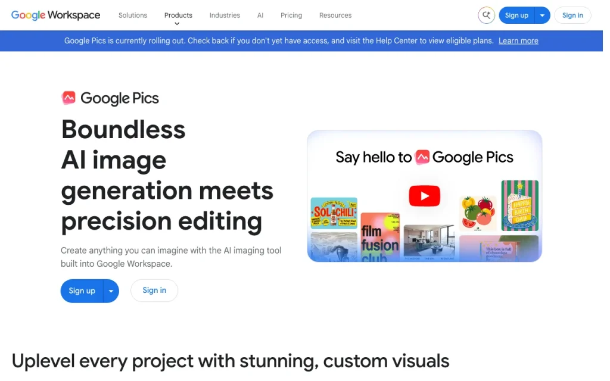Open the Industries menu

pyautogui.click(x=225, y=15)
